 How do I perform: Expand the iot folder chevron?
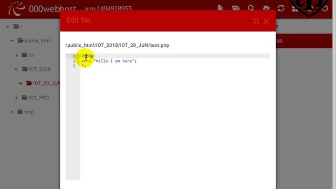pos(16,55)
